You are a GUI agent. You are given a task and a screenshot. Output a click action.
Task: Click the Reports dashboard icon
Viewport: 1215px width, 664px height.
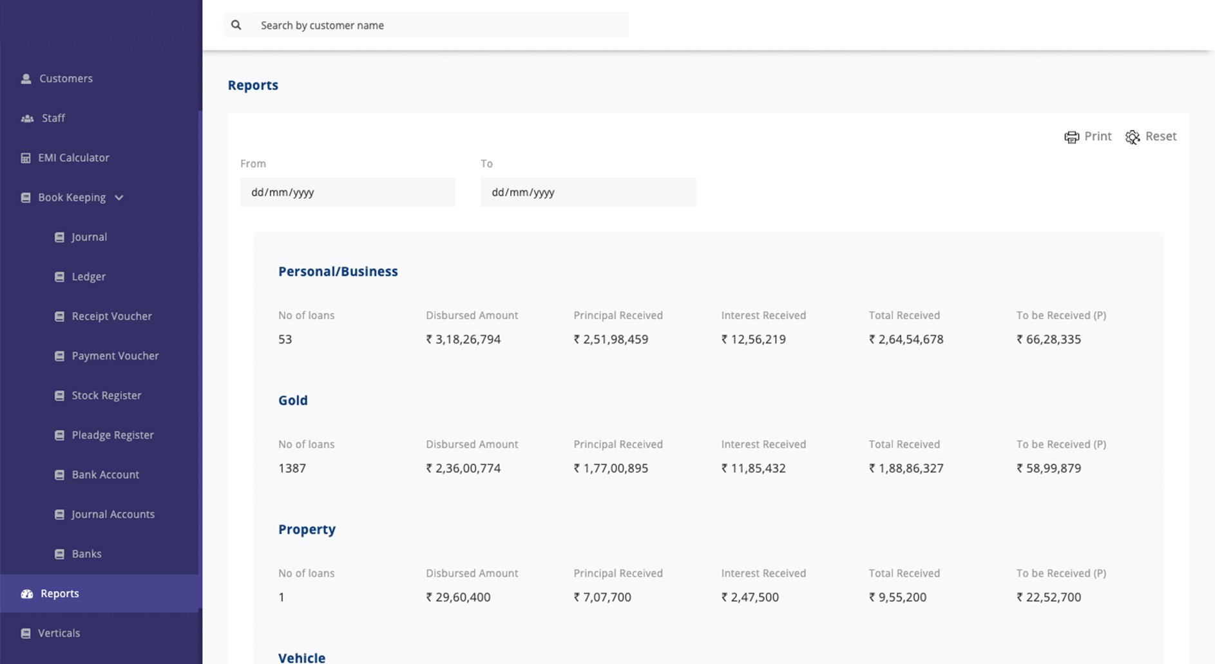click(x=27, y=594)
